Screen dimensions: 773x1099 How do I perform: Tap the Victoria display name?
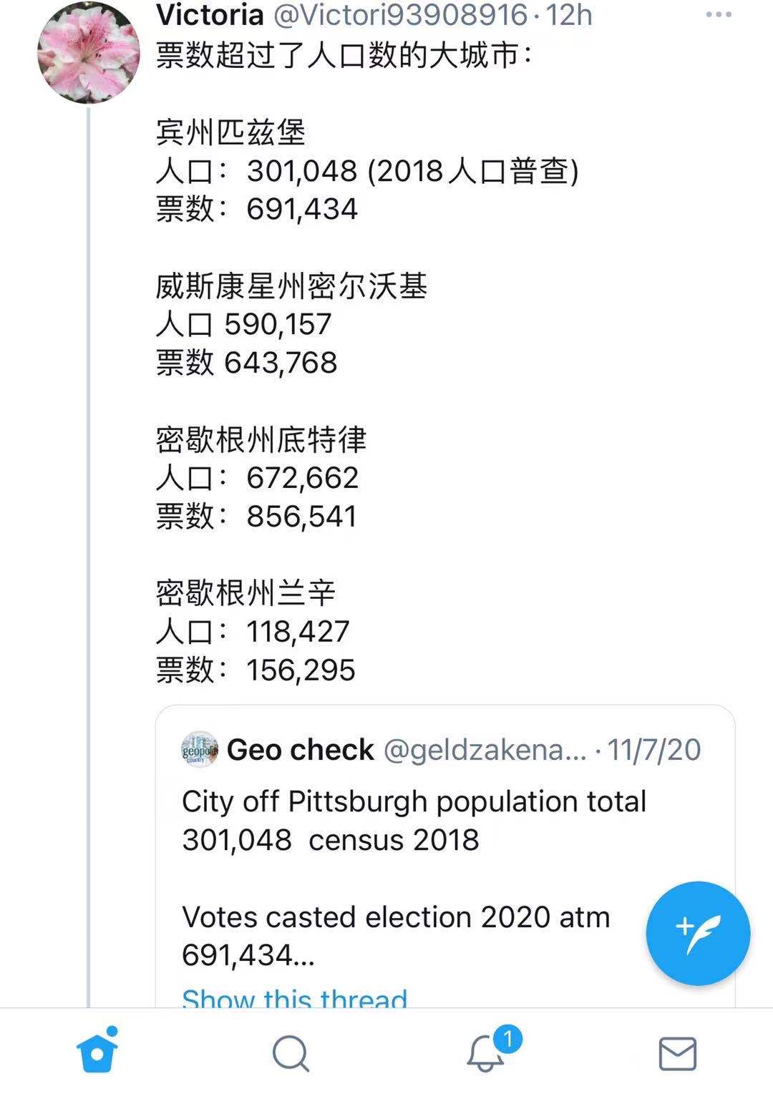coord(210,15)
